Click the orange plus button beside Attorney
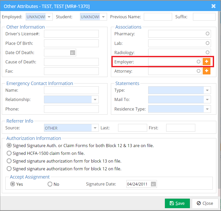The width and height of the screenshot is (221, 211). point(206,71)
